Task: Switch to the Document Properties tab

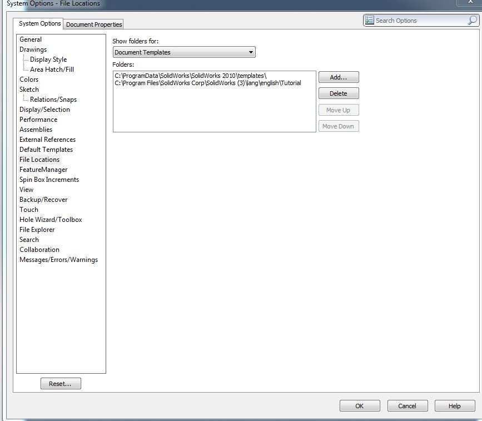Action: coord(94,24)
